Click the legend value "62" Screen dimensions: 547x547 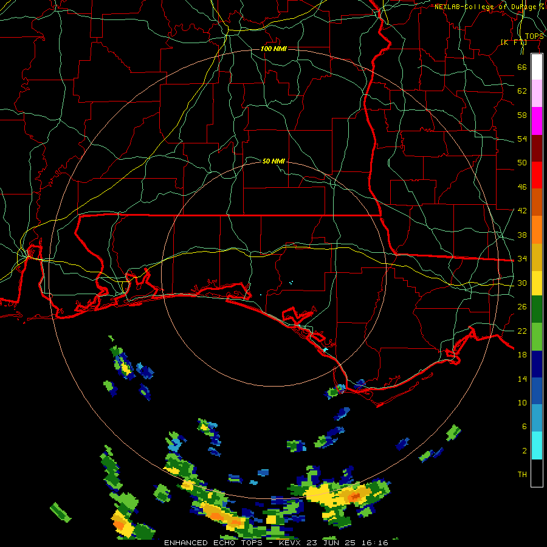pyautogui.click(x=522, y=91)
